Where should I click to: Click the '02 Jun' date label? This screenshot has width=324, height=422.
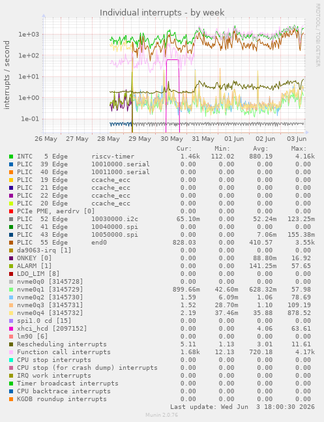point(265,139)
